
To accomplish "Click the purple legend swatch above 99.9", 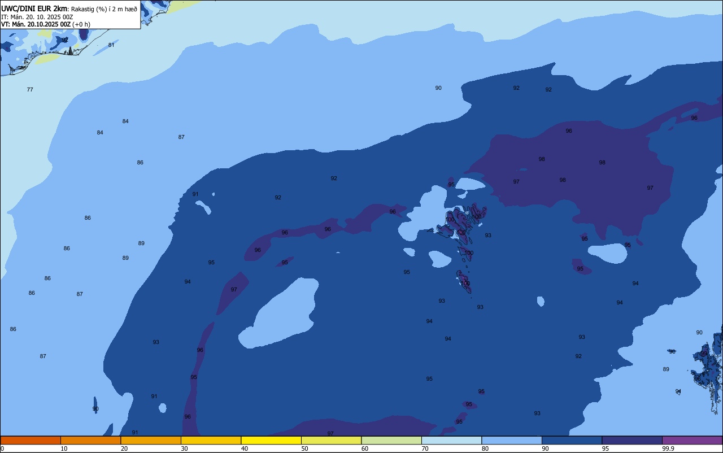I will pos(692,440).
